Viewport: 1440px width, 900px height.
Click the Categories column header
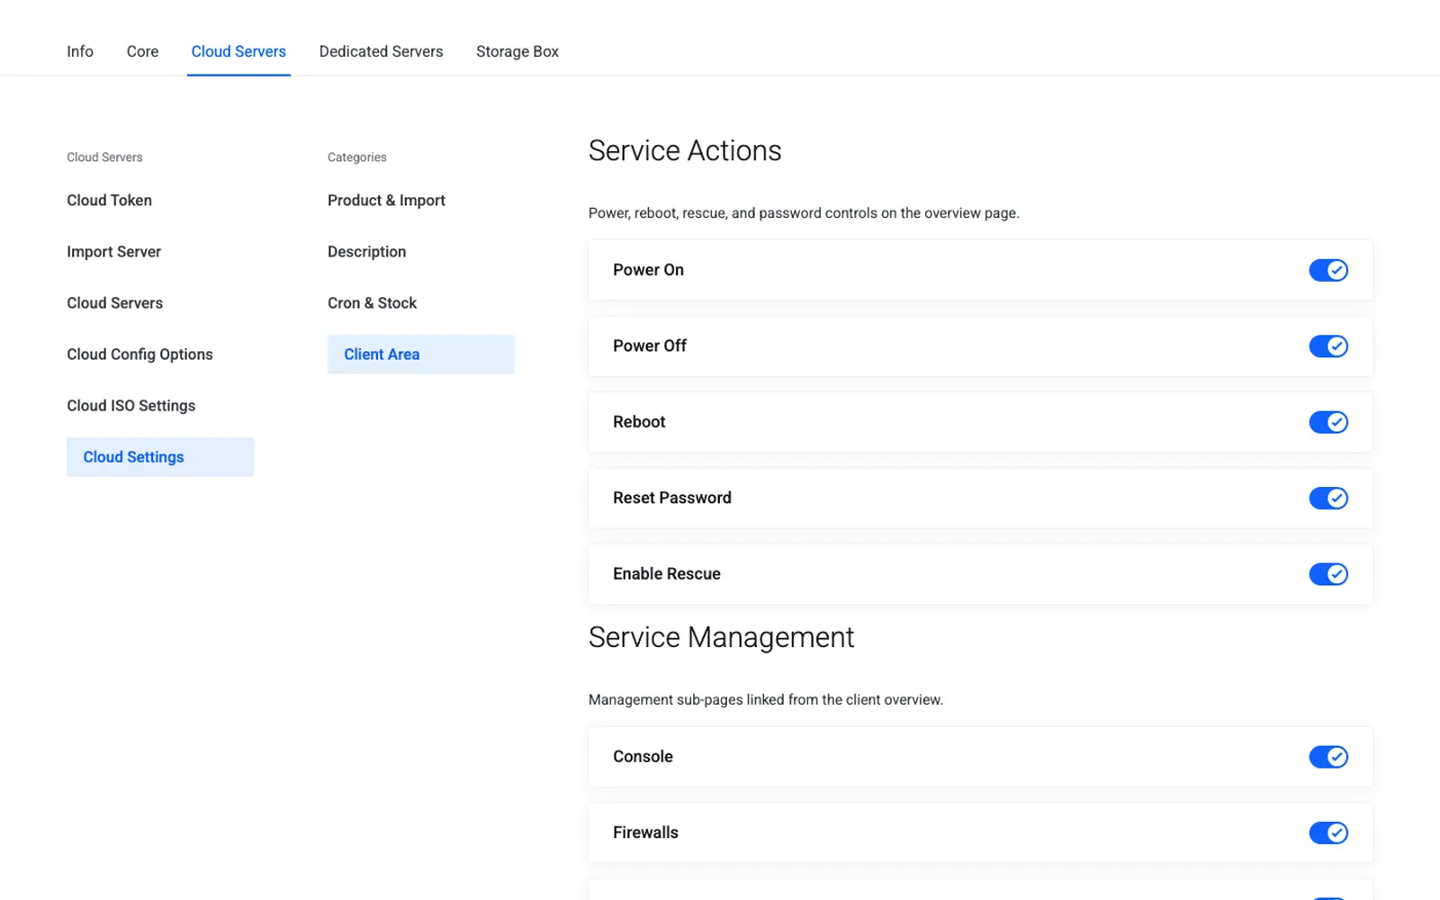point(357,157)
